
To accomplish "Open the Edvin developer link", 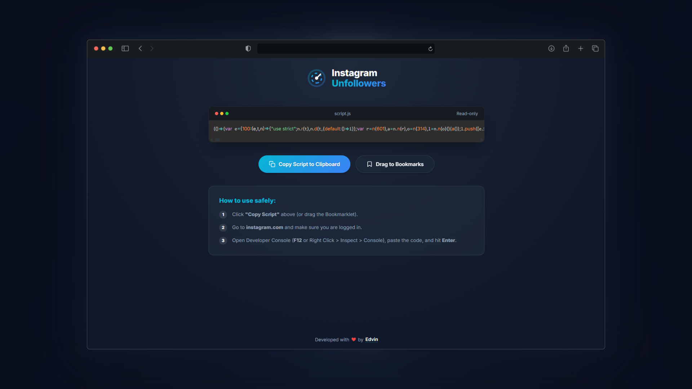I will tap(372, 339).
